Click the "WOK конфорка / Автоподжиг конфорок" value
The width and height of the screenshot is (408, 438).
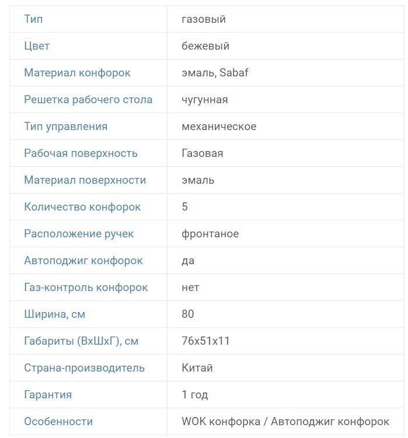point(285,422)
